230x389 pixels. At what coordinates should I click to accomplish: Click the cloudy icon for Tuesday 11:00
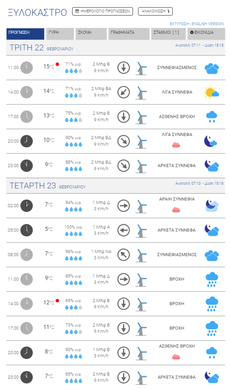(212, 68)
